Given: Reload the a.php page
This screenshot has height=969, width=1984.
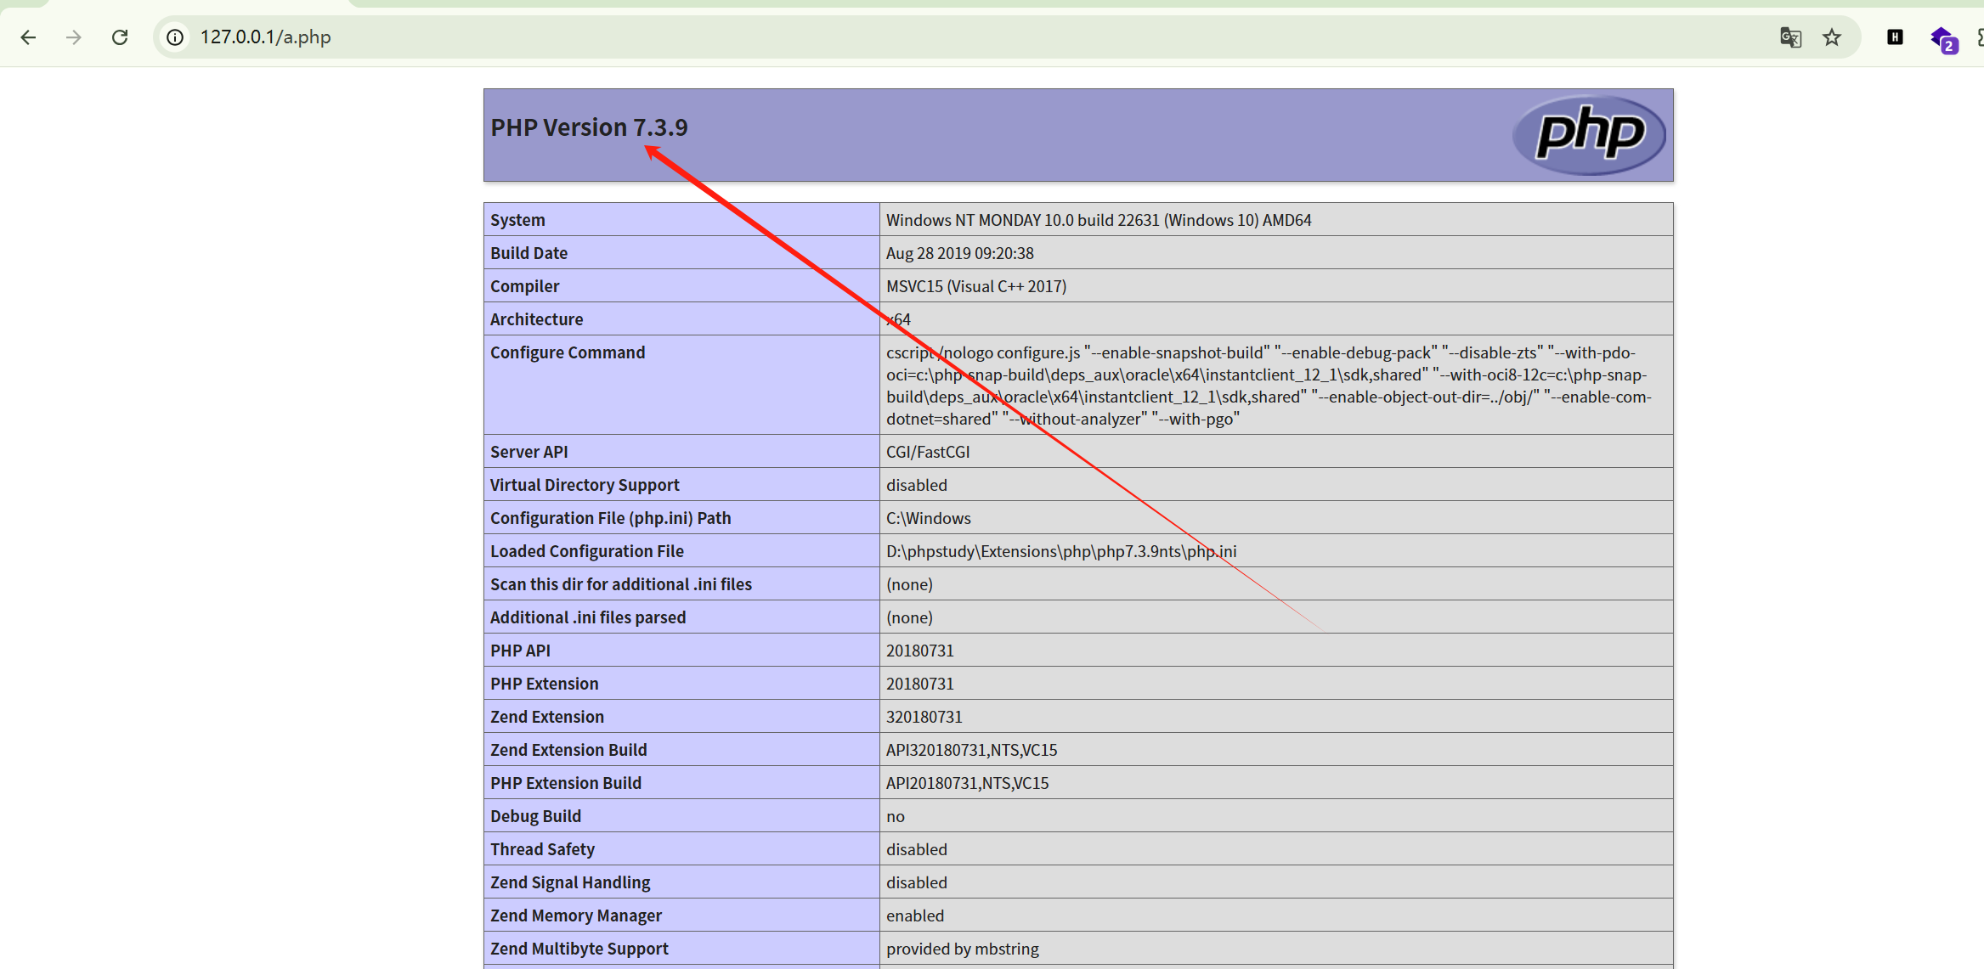Looking at the screenshot, I should 120,37.
